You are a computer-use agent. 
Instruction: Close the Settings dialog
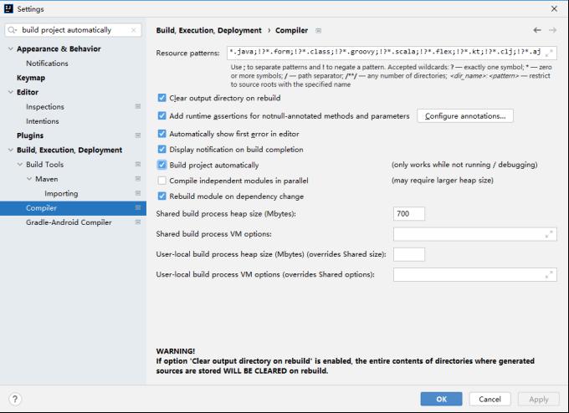(x=554, y=8)
